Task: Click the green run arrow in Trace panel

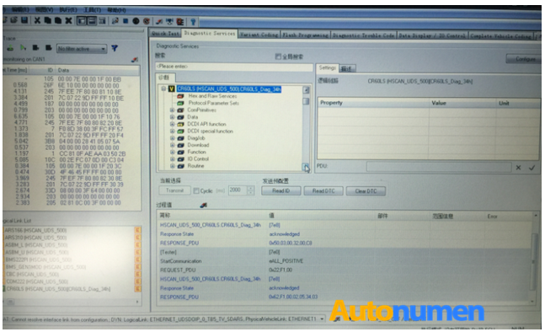Action: (23, 48)
